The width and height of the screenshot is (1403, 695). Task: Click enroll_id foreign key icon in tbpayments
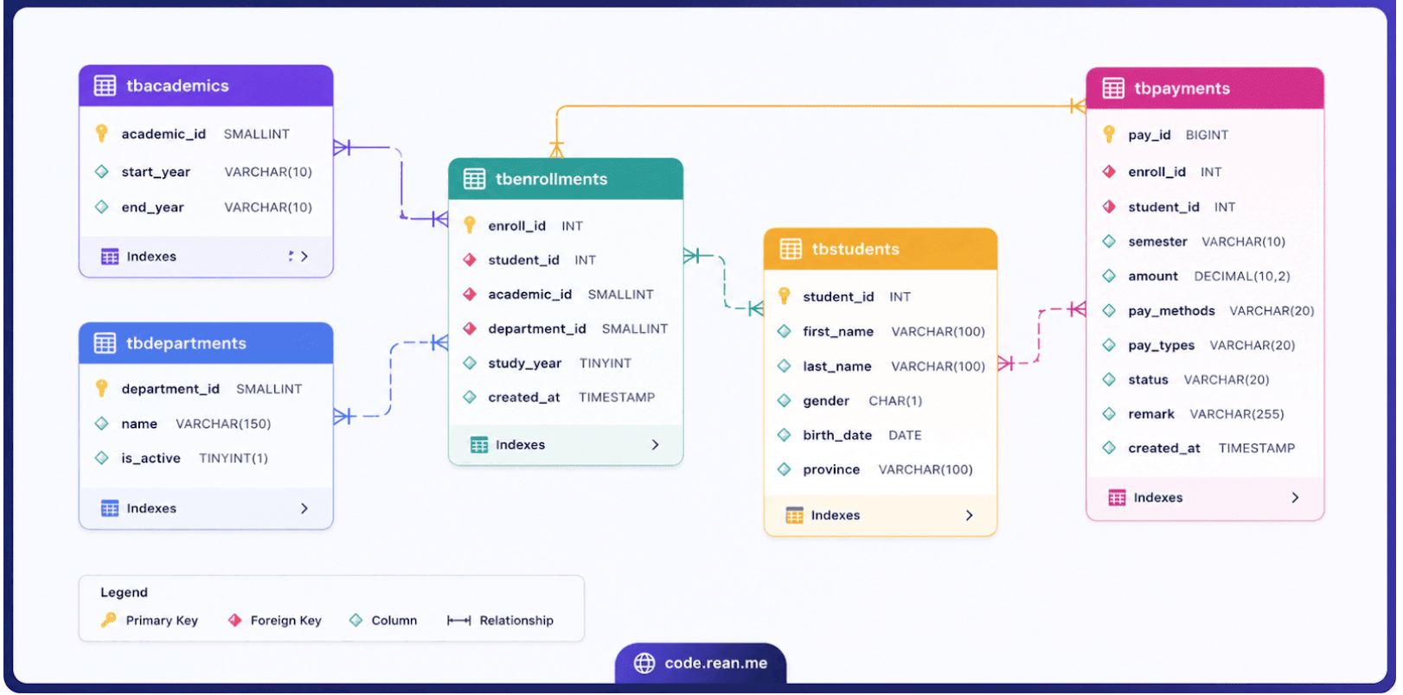pos(1109,171)
